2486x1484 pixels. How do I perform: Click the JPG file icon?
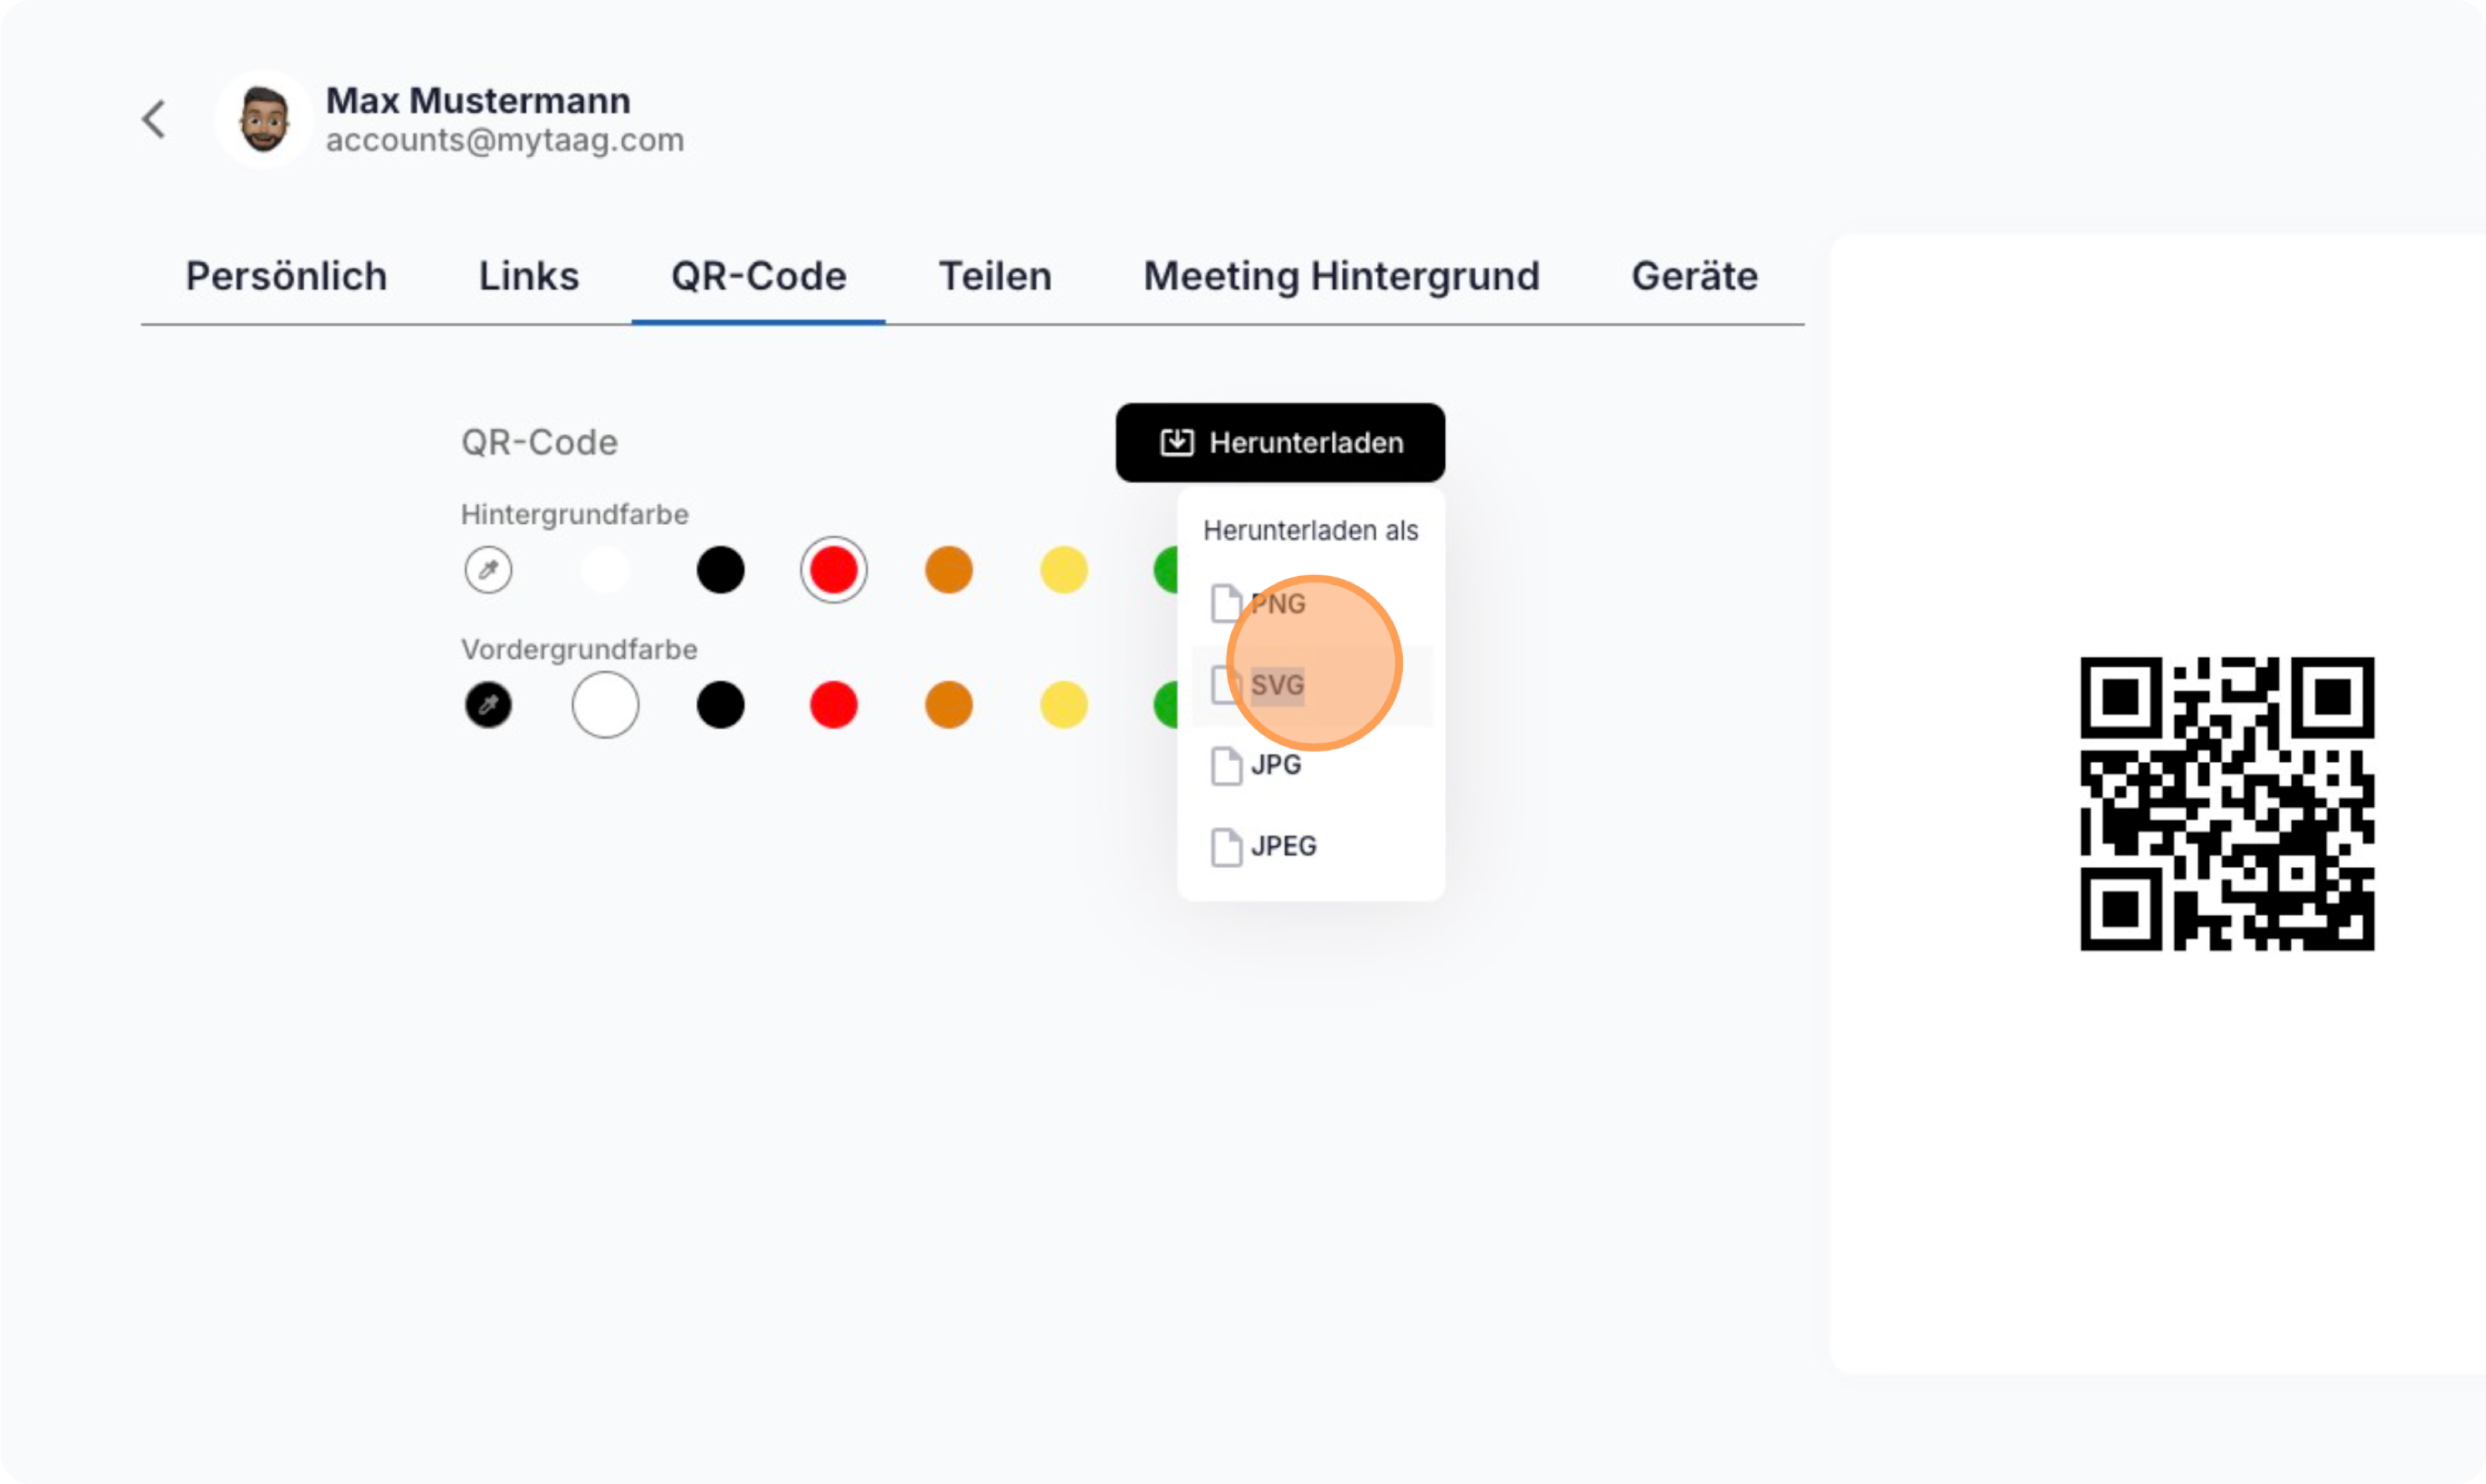pos(1226,766)
